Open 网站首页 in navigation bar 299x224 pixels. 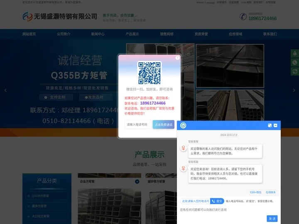coord(29,34)
